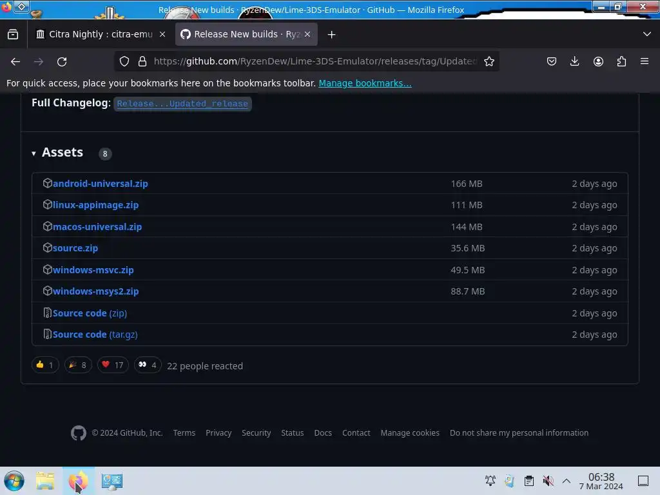Open the clipboard tray icon
Screen dimensions: 660x495
(x=529, y=481)
